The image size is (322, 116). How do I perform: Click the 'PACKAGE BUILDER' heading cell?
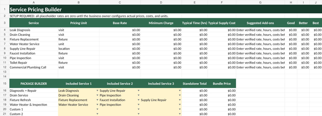pyautogui.click(x=34, y=84)
